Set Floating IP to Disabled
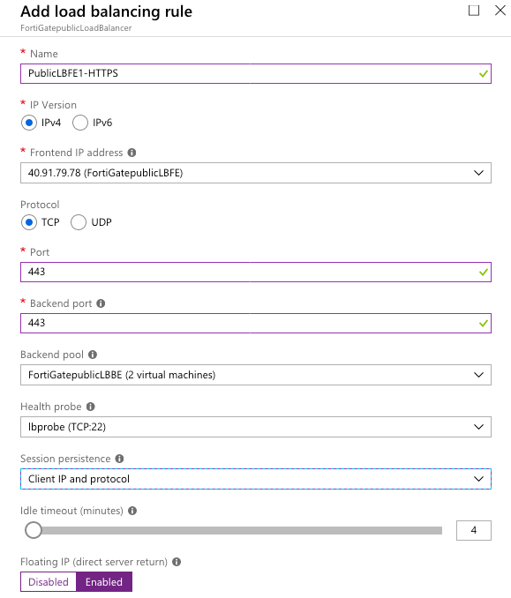 coord(49,582)
